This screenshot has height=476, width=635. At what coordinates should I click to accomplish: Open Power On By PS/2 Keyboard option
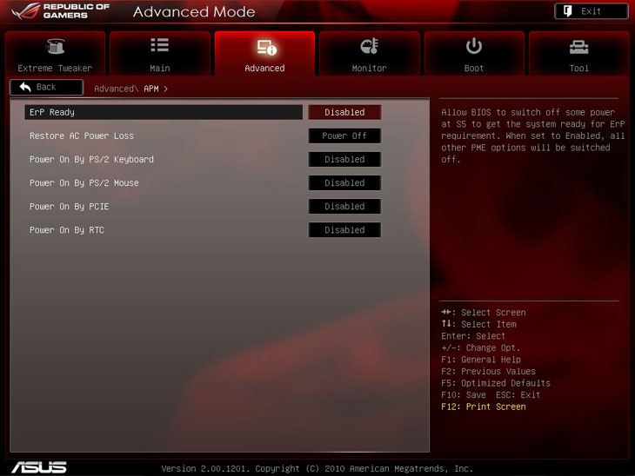coord(344,159)
